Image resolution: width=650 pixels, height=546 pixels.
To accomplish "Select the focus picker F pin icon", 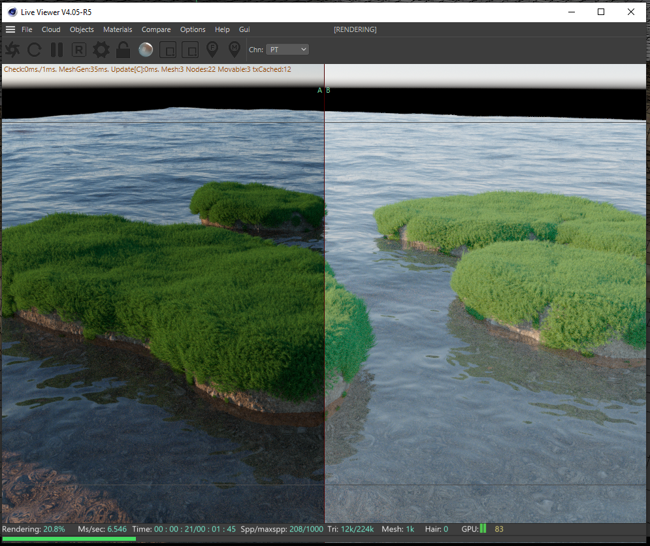I will (x=212, y=50).
